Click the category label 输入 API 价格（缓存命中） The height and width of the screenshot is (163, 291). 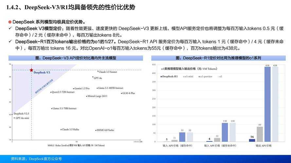(177, 146)
